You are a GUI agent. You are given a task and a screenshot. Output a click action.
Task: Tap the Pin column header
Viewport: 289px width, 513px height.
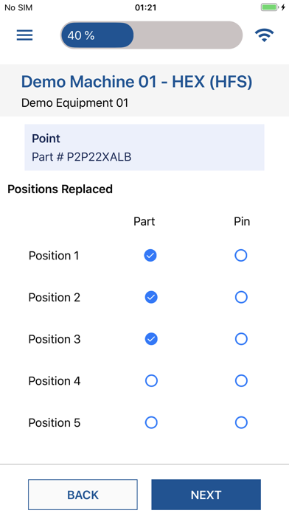[x=242, y=222]
